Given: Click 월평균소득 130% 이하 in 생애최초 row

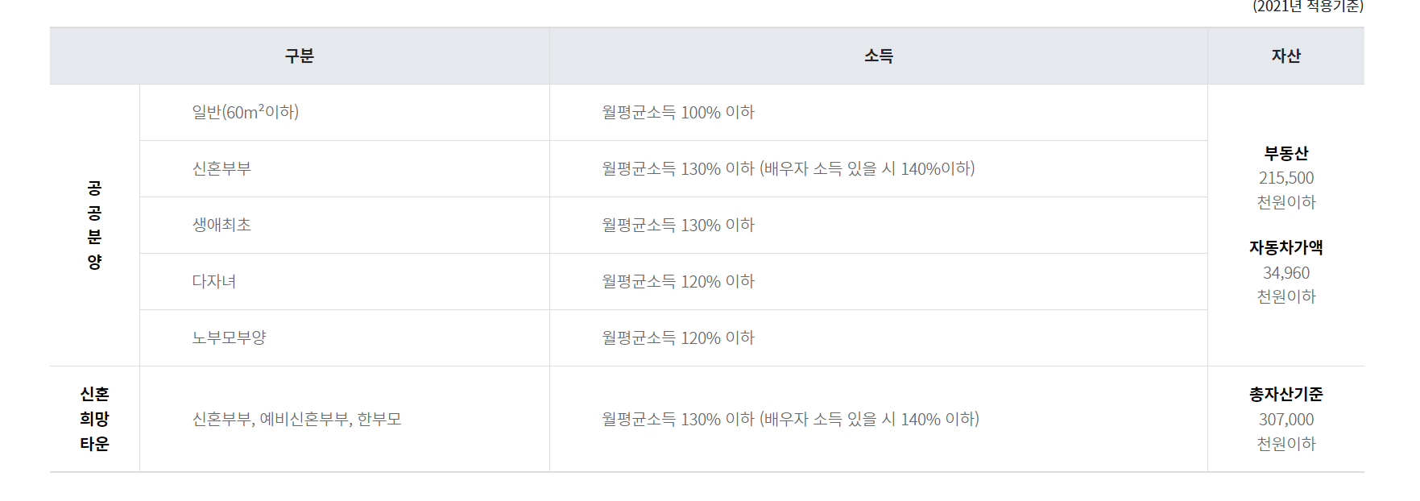Looking at the screenshot, I should click(x=678, y=225).
